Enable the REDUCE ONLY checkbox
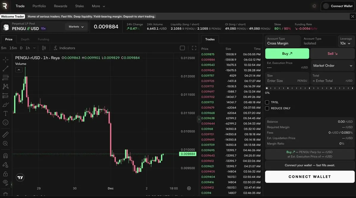This screenshot has height=198, width=356. point(267,108)
